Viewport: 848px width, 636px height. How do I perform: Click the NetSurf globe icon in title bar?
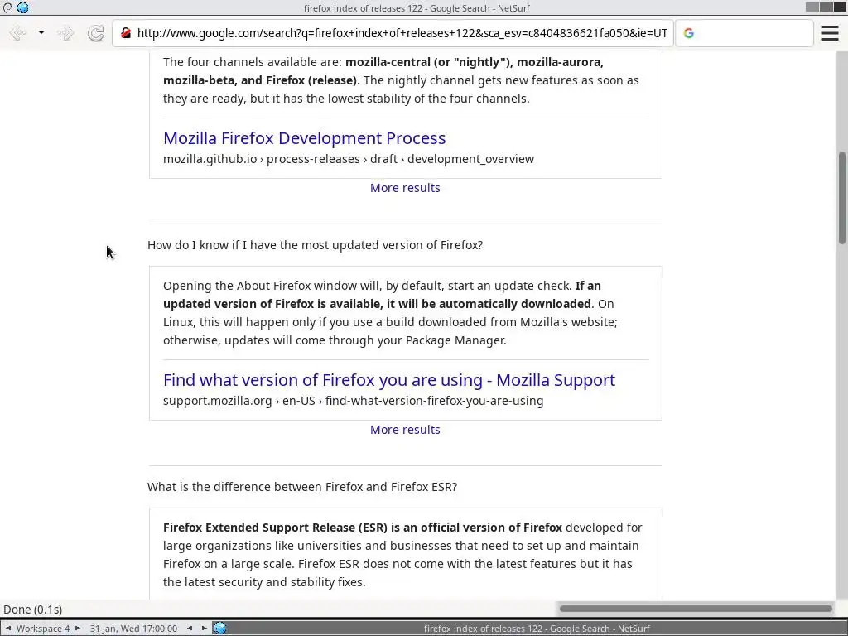tap(22, 7)
